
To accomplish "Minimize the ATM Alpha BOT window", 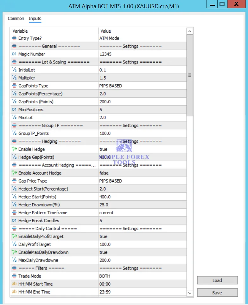I will (212, 4).
